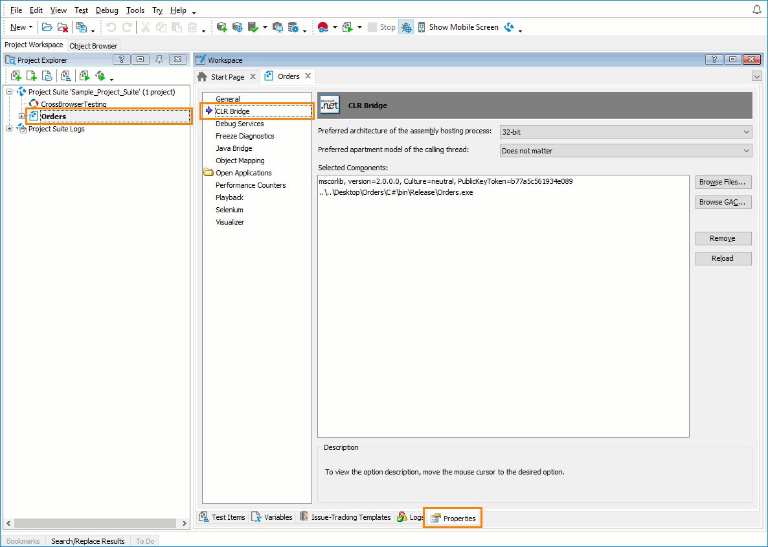The height and width of the screenshot is (547, 768).
Task: Click the Remove button
Action: coord(723,238)
